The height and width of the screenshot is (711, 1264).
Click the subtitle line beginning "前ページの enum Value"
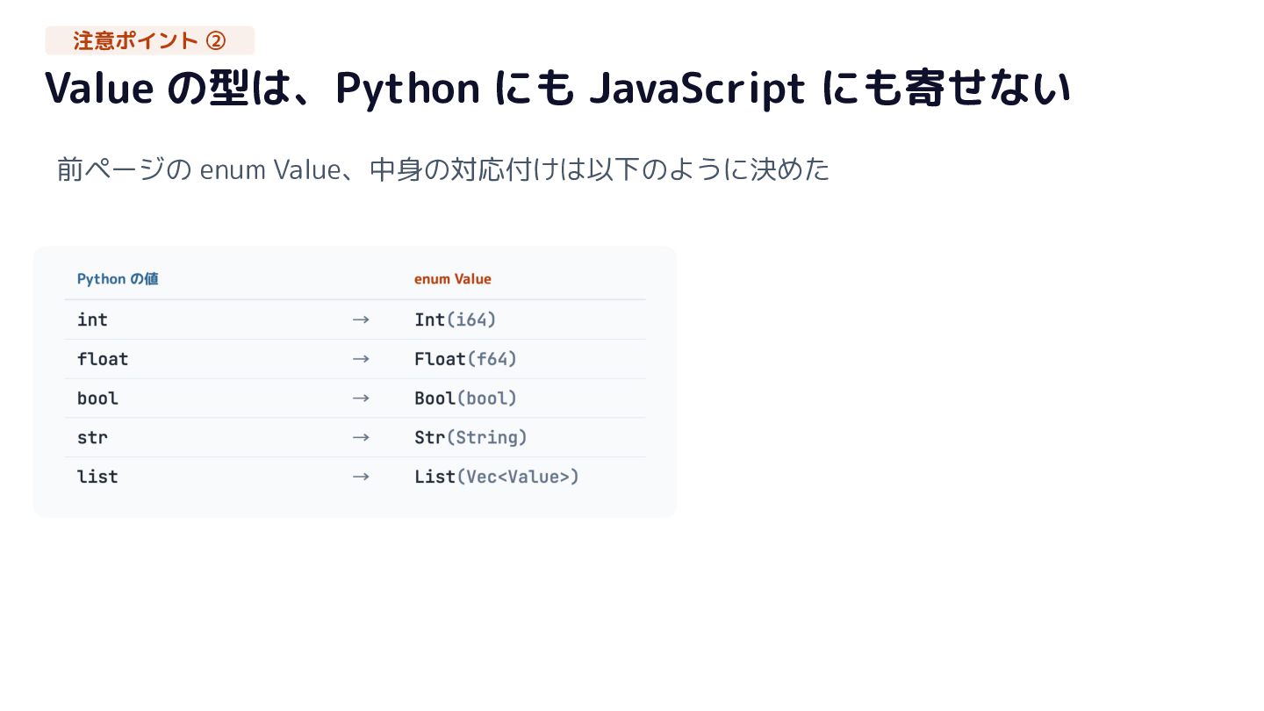[443, 169]
